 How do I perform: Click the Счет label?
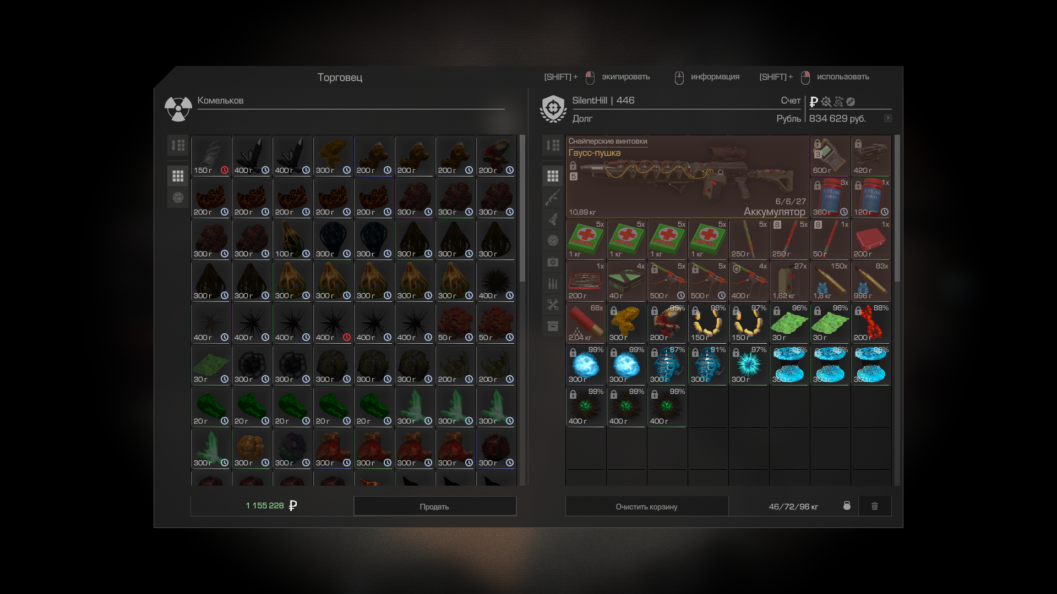click(x=791, y=101)
